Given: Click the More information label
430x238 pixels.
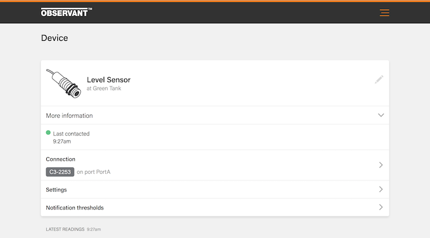Looking at the screenshot, I should tap(69, 116).
